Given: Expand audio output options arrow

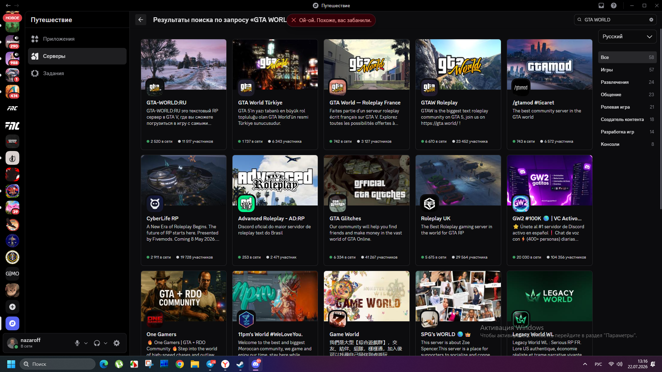Looking at the screenshot, I should click(106, 343).
